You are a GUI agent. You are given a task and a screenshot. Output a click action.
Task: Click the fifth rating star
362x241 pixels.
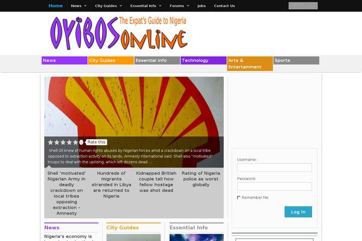point(75,142)
